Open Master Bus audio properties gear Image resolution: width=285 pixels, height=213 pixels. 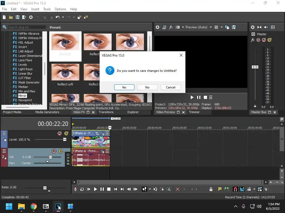coord(253,27)
